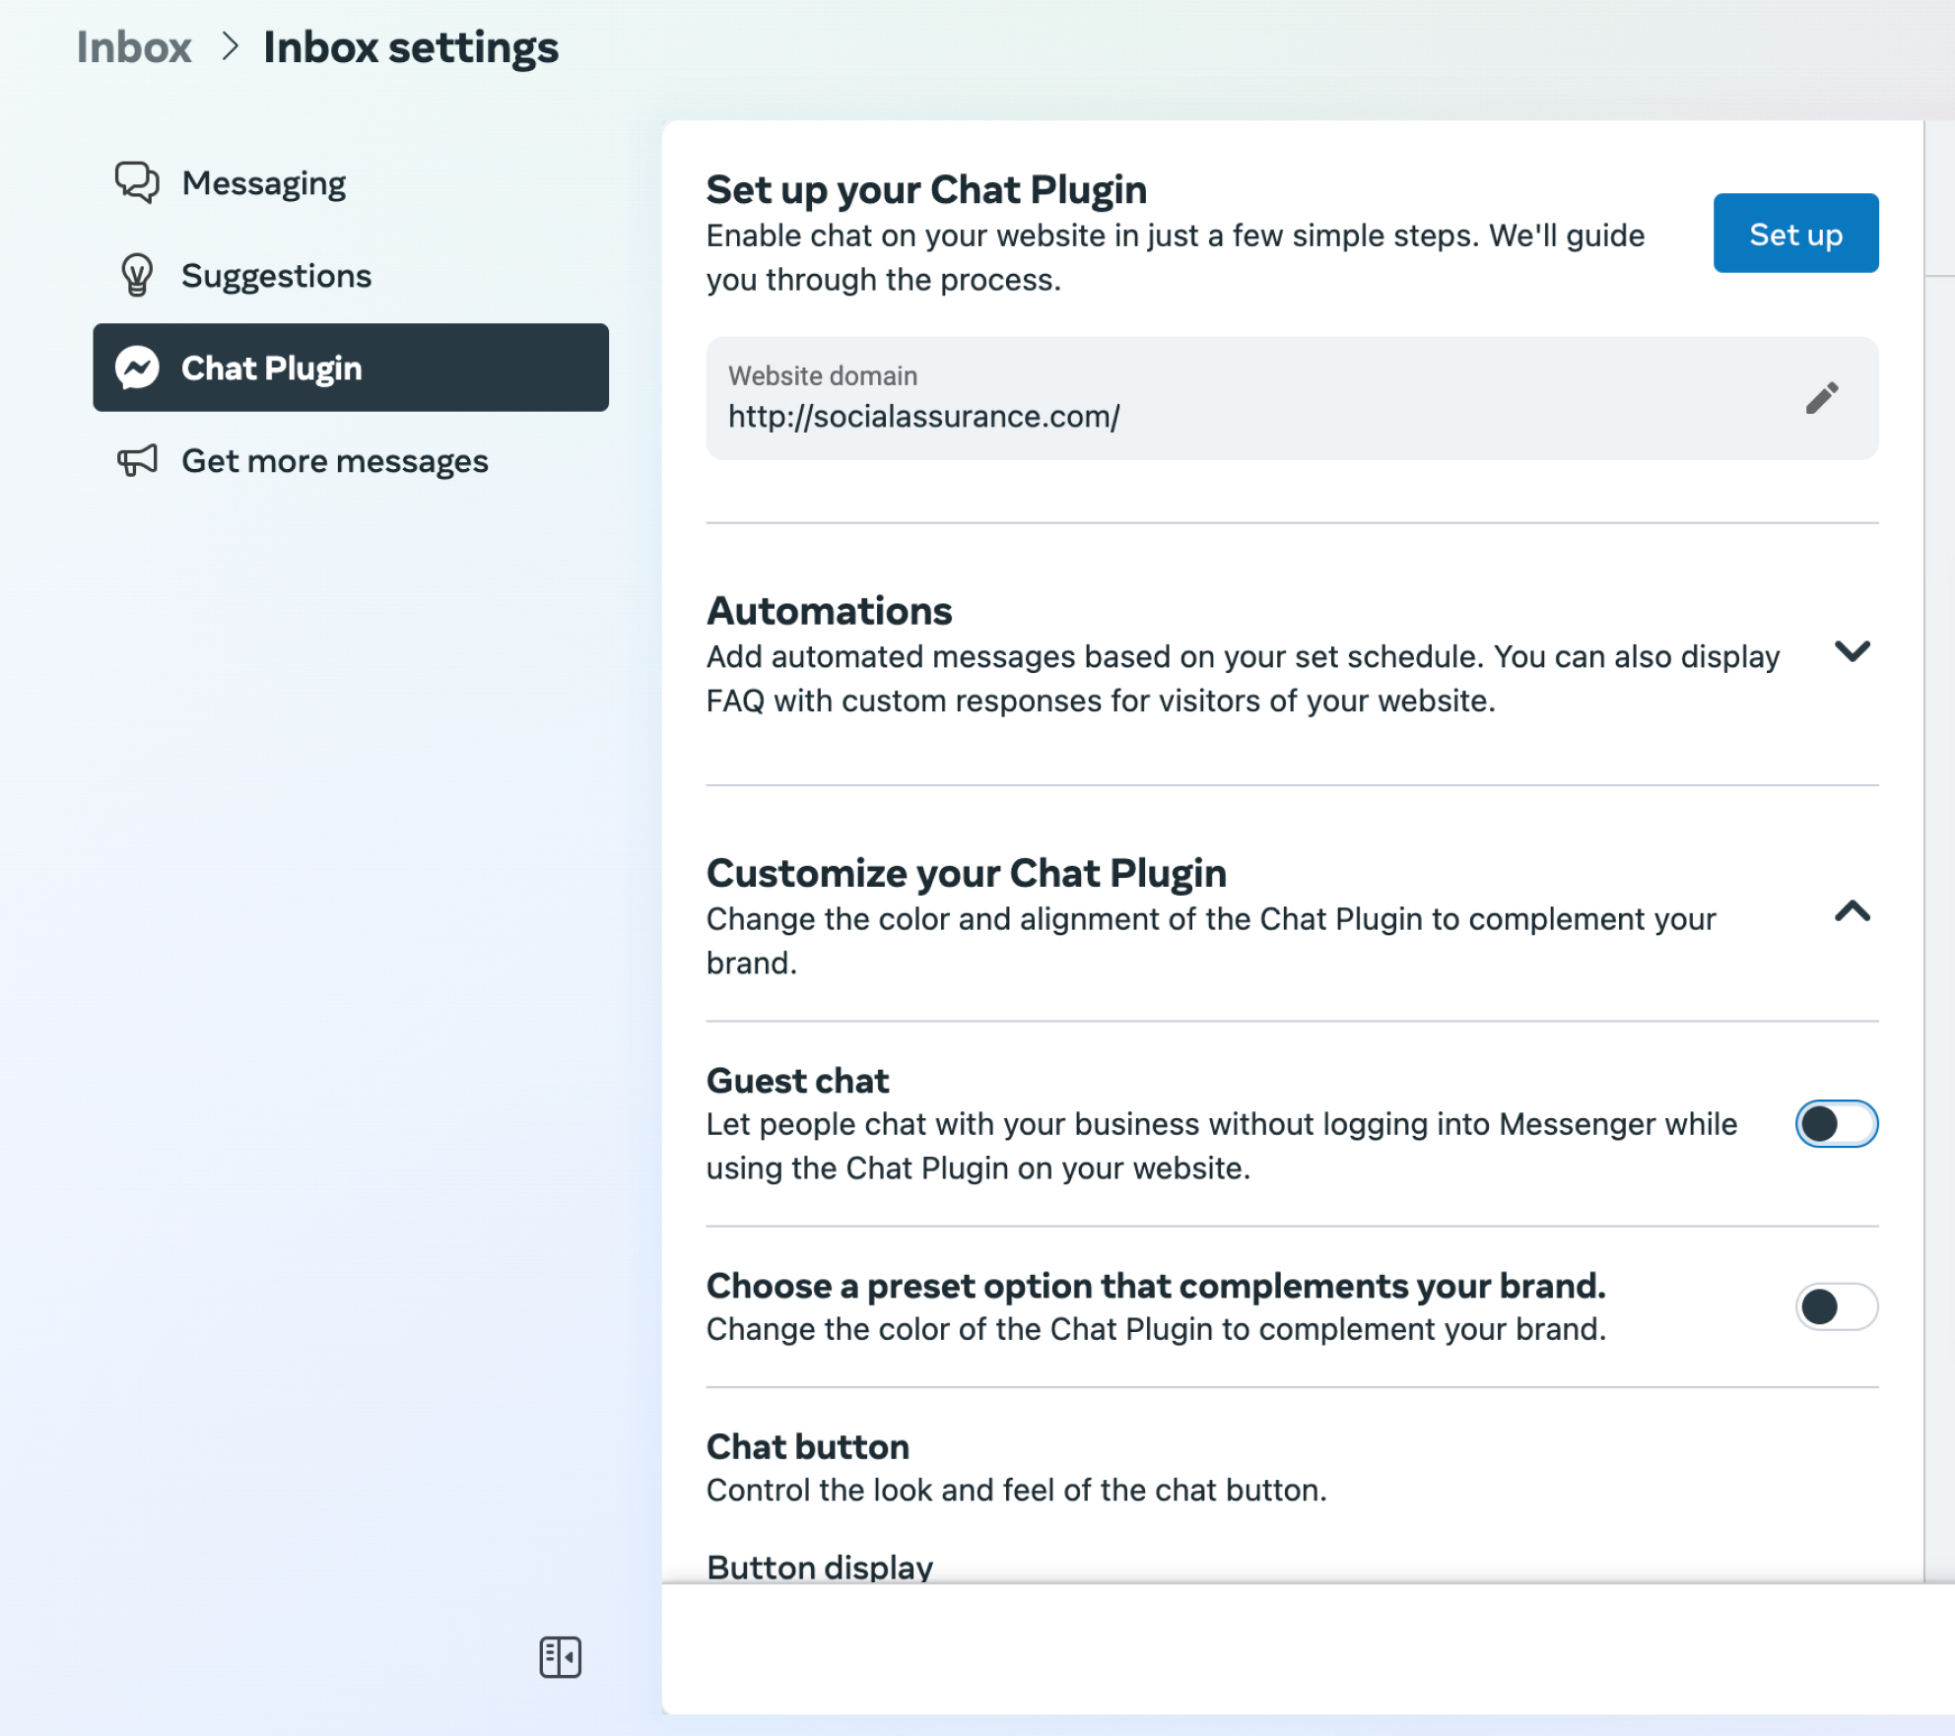Open the Suggestions settings menu item
1955x1736 pixels.
click(276, 276)
